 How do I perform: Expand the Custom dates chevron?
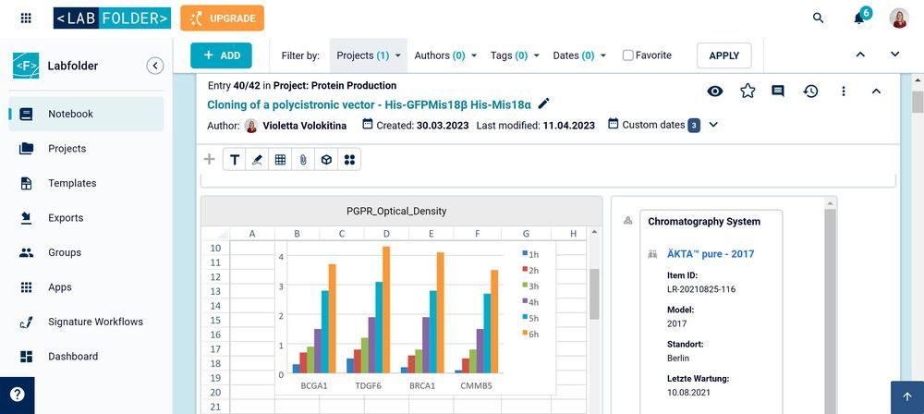[x=712, y=125]
